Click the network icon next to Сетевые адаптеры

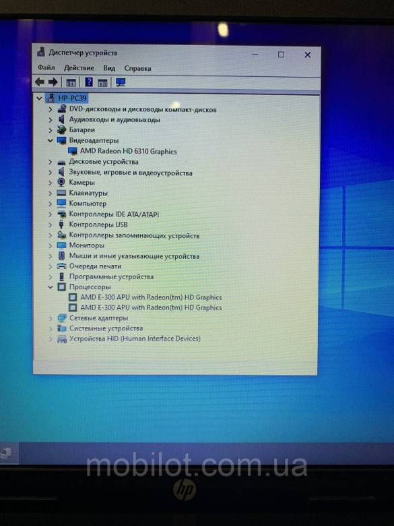point(62,318)
